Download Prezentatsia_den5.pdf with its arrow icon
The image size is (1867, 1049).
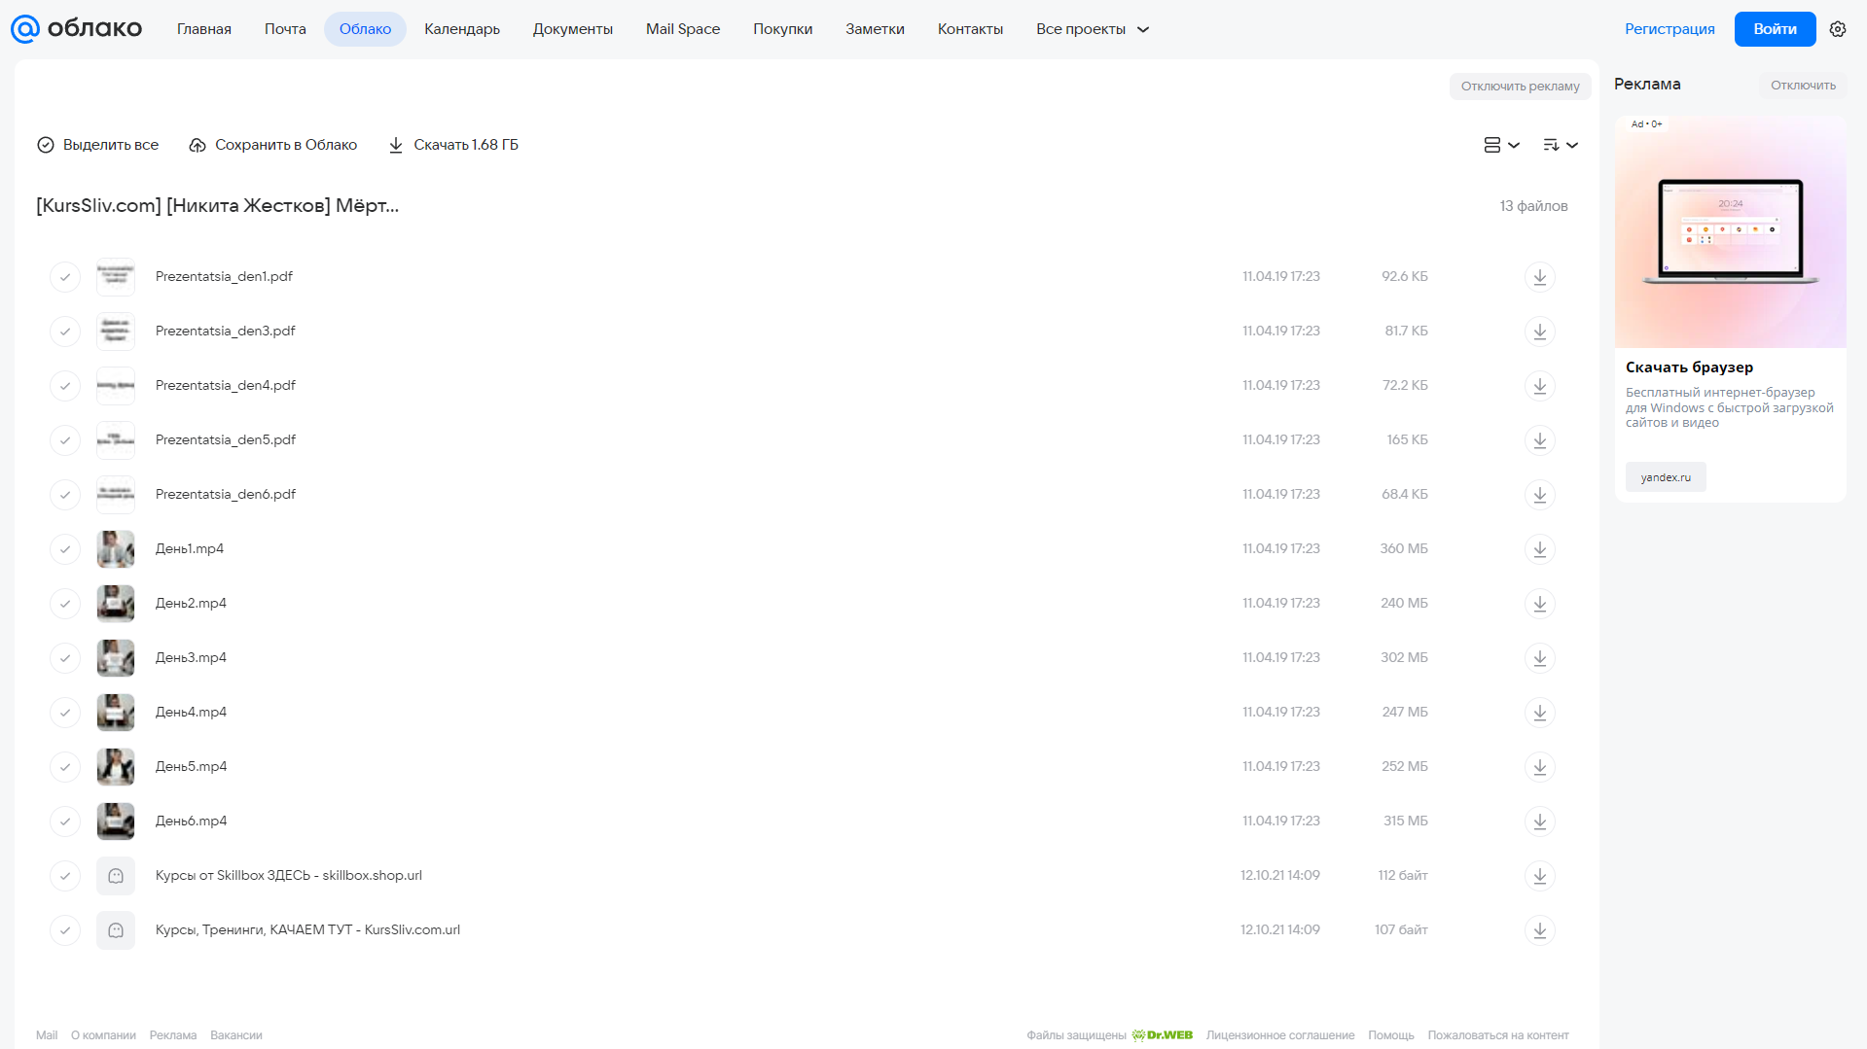[x=1539, y=440]
